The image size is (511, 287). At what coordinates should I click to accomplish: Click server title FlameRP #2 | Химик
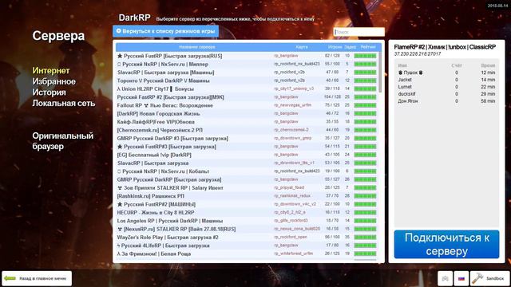[445, 47]
